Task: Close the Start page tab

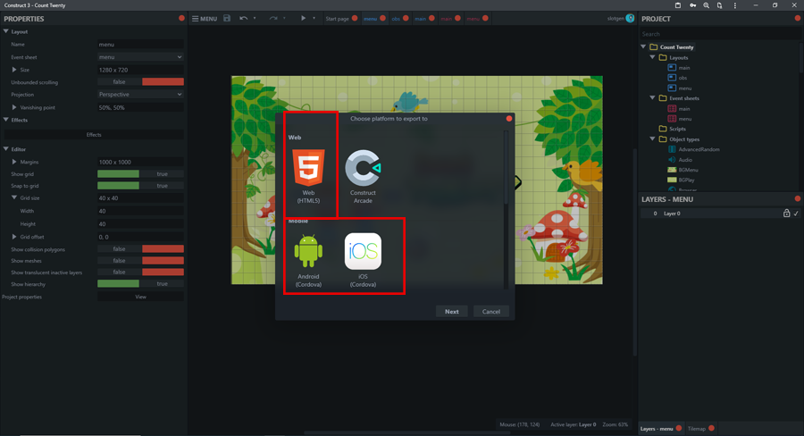Action: pyautogui.click(x=355, y=19)
